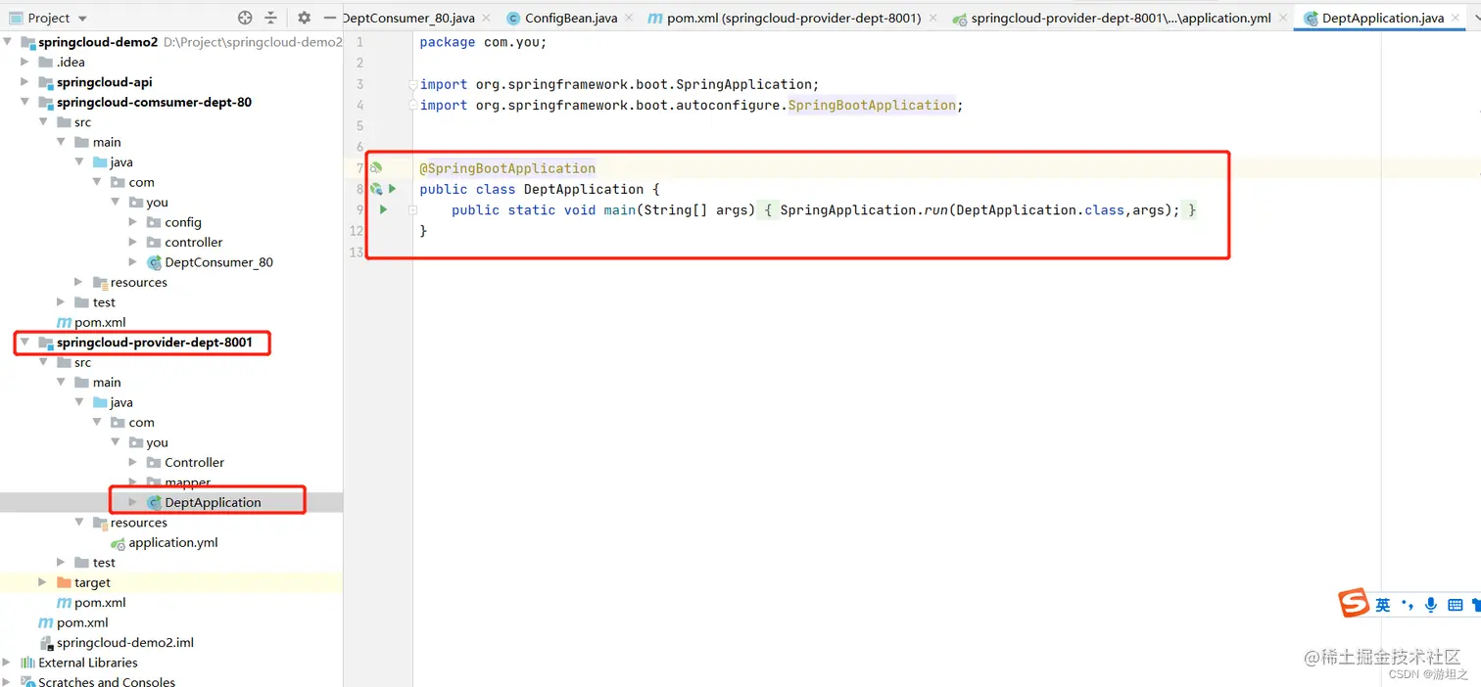Image resolution: width=1481 pixels, height=687 pixels.
Task: Expand the Controller package in provider module
Action: pos(133,462)
